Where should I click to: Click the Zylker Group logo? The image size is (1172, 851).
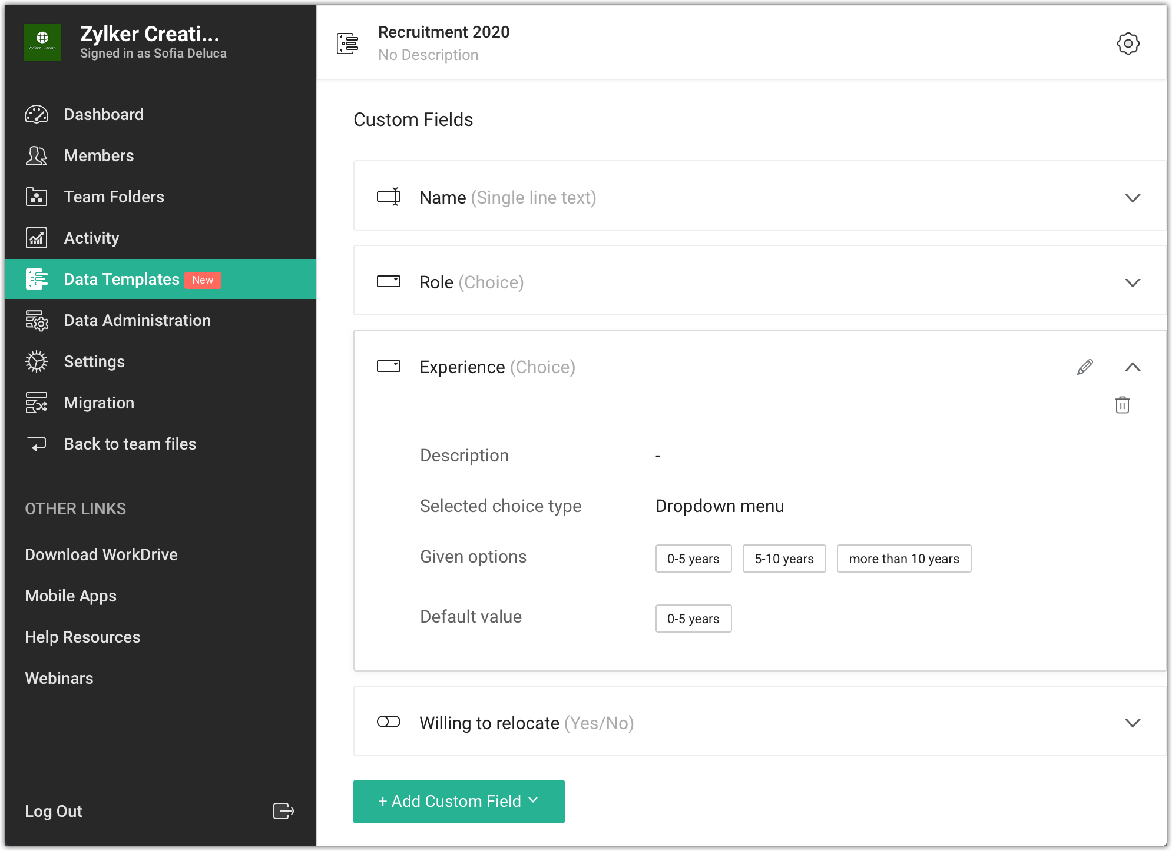(42, 42)
